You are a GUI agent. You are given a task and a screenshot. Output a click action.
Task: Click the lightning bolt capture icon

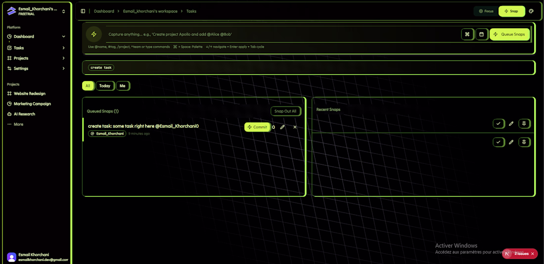93,34
